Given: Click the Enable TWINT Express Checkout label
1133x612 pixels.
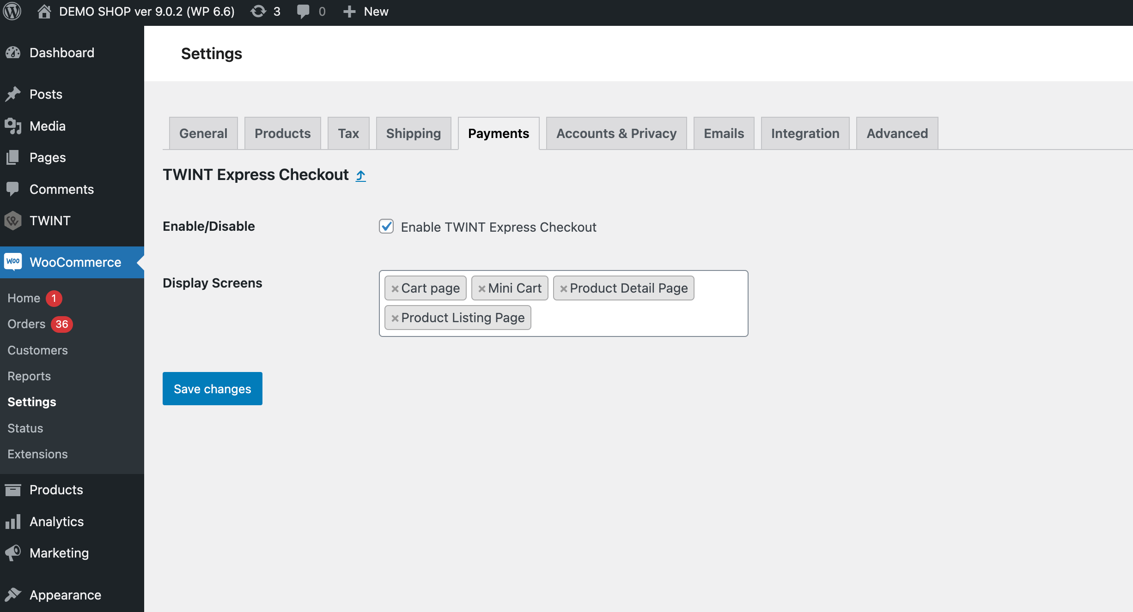Looking at the screenshot, I should 499,227.
